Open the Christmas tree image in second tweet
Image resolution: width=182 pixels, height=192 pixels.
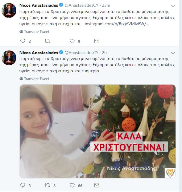click(97, 131)
